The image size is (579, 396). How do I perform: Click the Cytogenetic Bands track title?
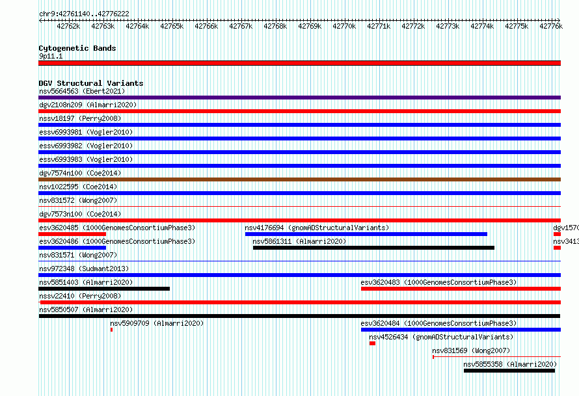[77, 48]
